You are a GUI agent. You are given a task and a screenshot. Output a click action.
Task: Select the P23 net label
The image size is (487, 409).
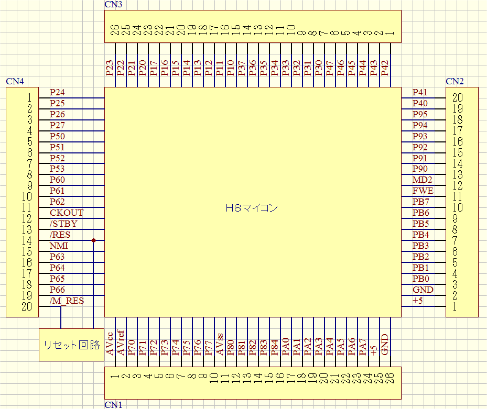click(x=110, y=68)
